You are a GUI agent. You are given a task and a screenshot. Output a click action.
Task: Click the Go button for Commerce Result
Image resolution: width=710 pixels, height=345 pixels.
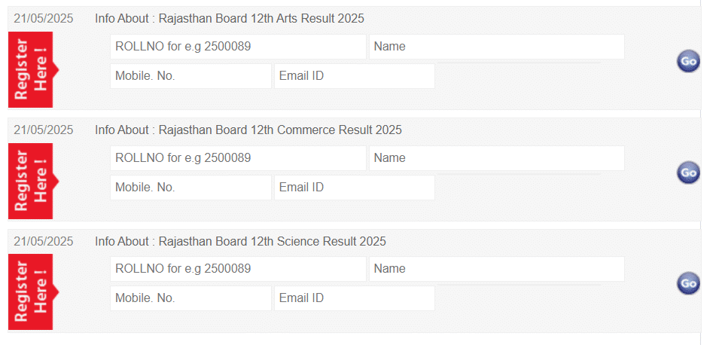(x=688, y=172)
